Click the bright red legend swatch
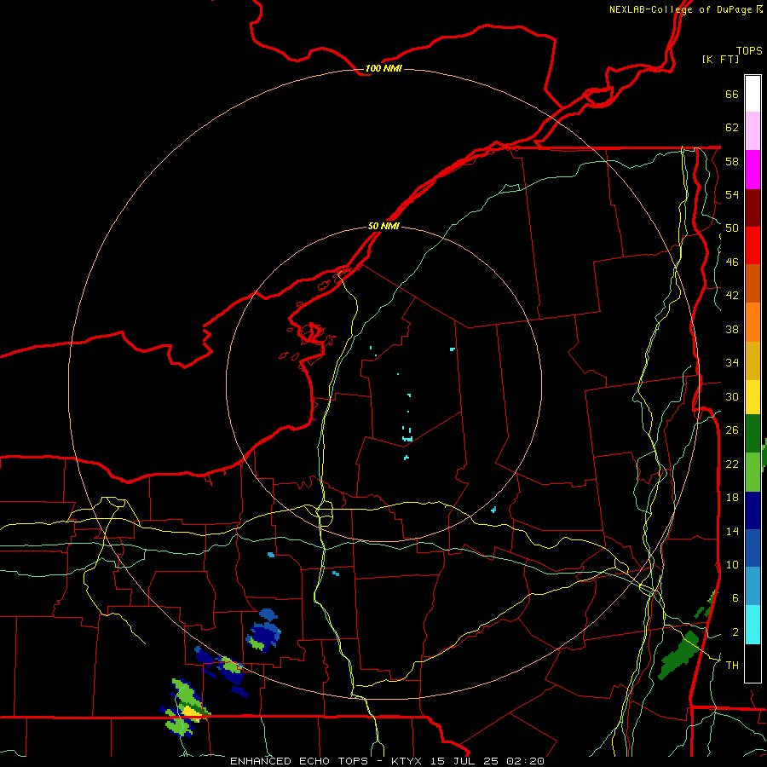The image size is (767, 767). (753, 245)
